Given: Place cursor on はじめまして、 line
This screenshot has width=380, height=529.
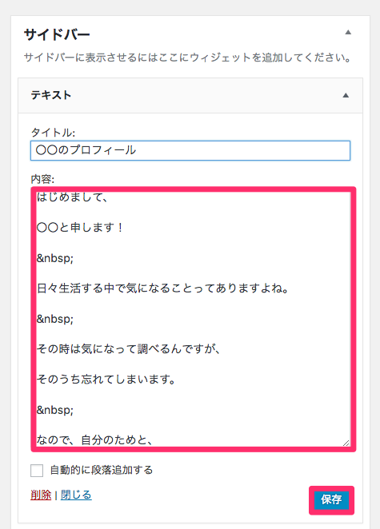Looking at the screenshot, I should coord(72,197).
